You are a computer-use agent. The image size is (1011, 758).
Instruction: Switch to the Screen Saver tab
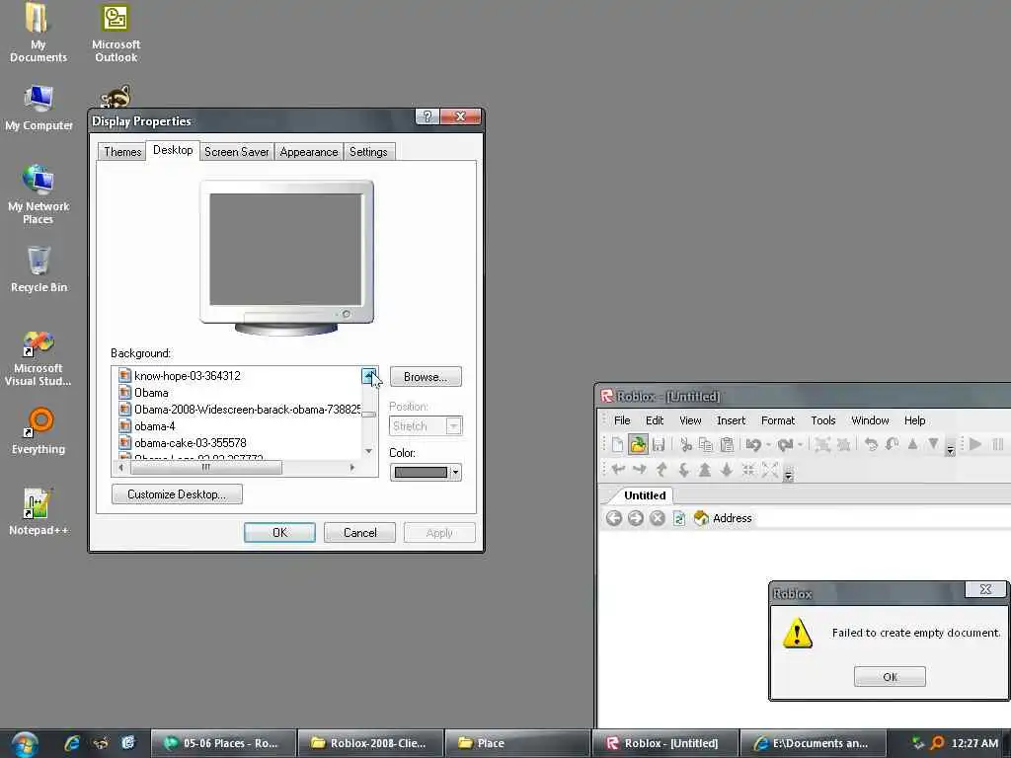tap(236, 151)
